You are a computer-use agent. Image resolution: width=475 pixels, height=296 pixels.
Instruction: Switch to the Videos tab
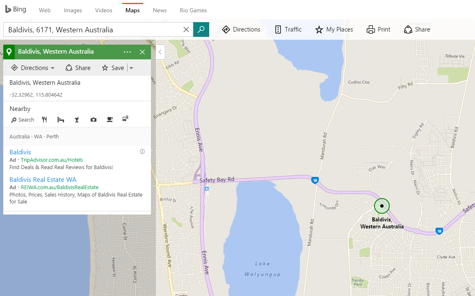point(104,10)
